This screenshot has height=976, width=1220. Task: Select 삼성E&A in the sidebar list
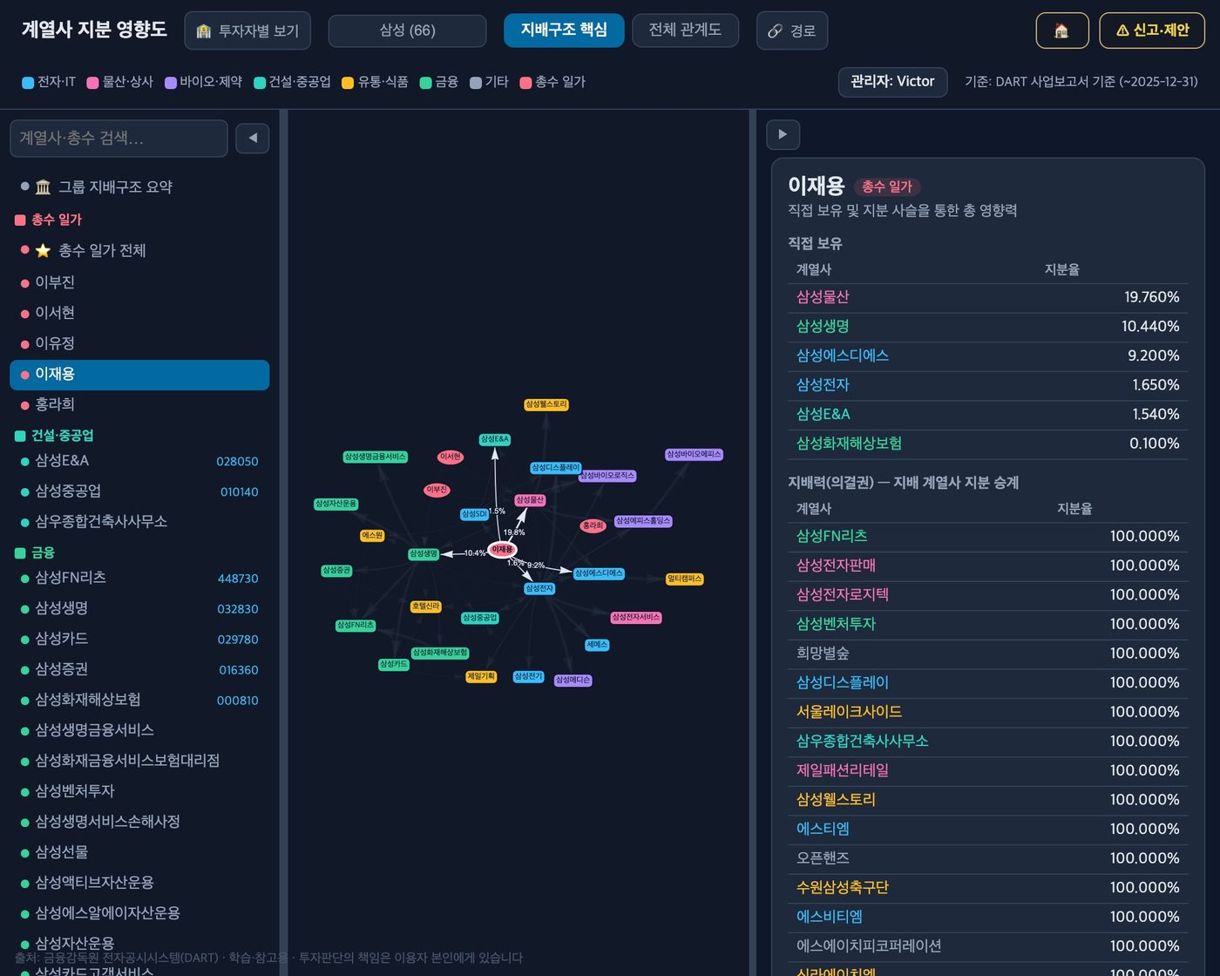pos(139,461)
